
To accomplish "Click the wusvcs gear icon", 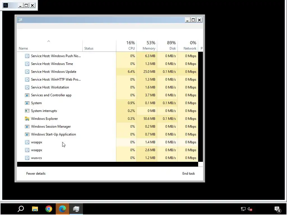I will click(27, 158).
